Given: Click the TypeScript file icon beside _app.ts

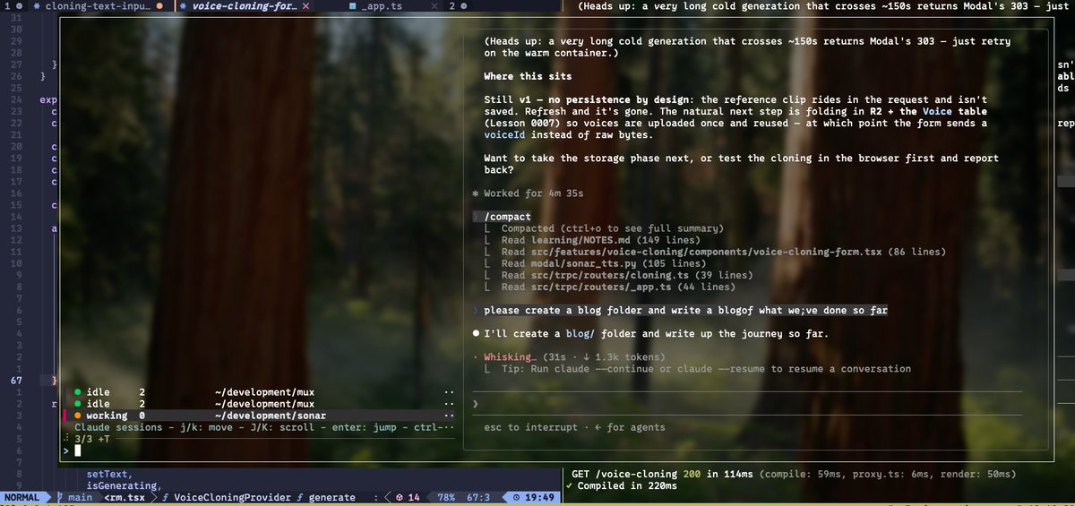Looking at the screenshot, I should (x=351, y=6).
